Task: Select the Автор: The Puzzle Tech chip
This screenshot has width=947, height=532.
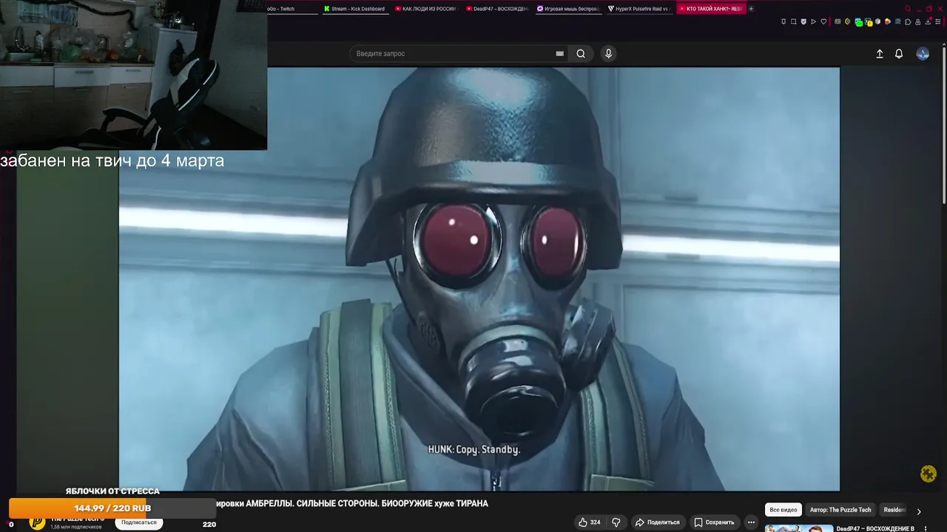Action: (840, 510)
